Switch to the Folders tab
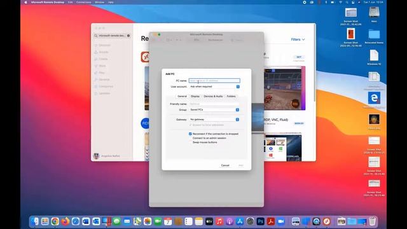 231,96
